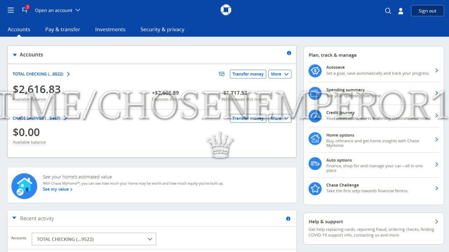Image resolution: width=449 pixels, height=252 pixels.
Task: Open Chase Challenge row chevron arrow
Action: pos(436,188)
